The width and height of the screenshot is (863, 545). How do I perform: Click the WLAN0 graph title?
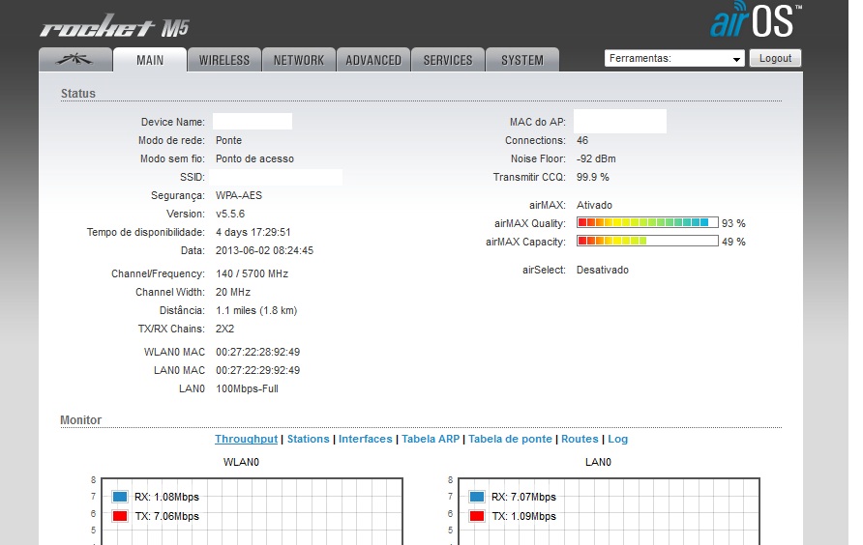point(241,462)
